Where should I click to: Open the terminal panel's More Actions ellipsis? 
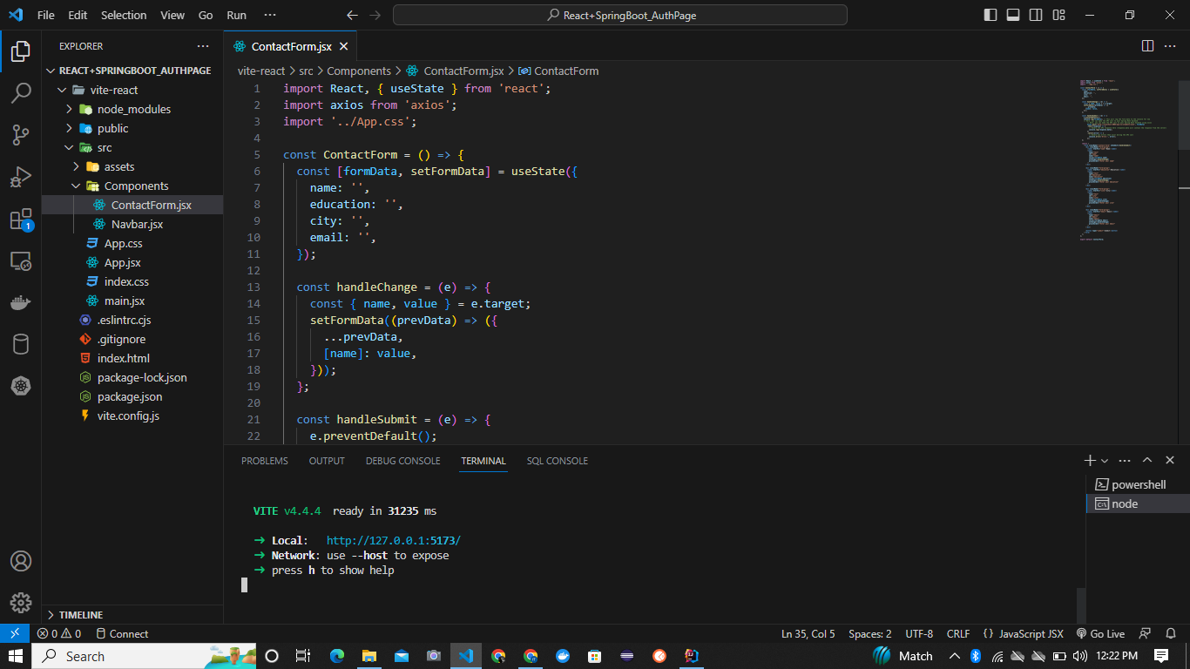[x=1126, y=460]
